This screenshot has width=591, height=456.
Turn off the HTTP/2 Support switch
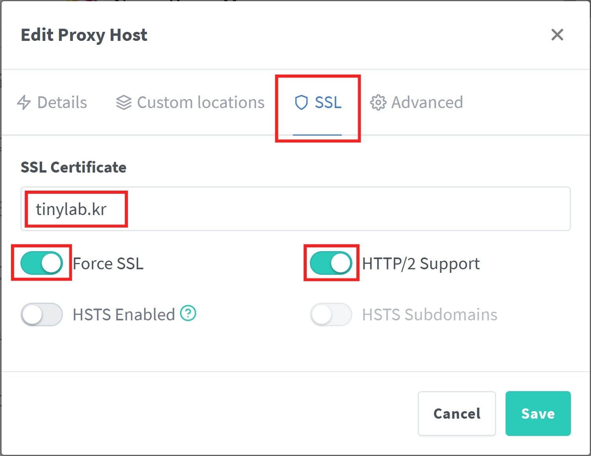click(331, 263)
